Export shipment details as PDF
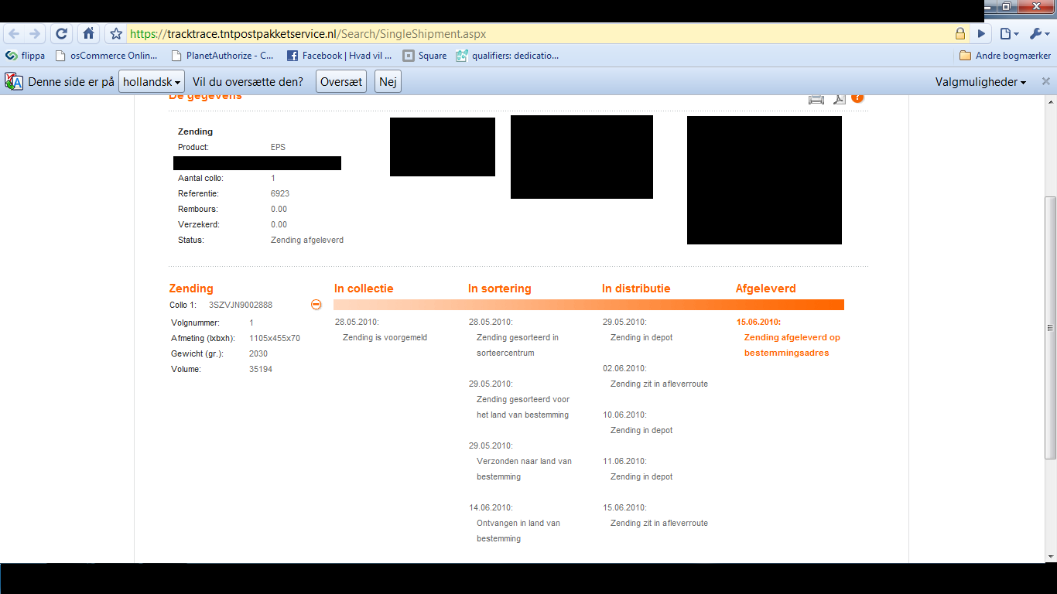This screenshot has height=594, width=1057. (838, 98)
